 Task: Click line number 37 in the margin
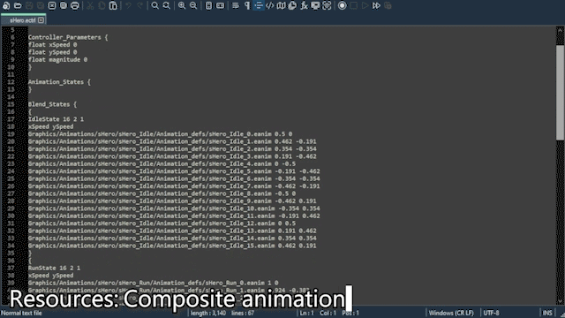(11, 268)
